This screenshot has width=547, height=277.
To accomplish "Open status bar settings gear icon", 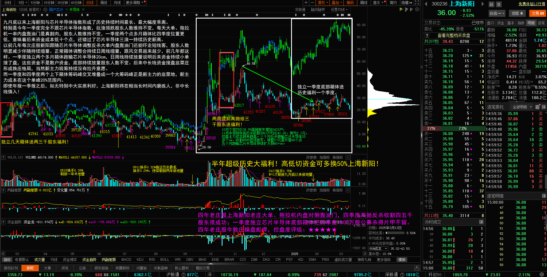I will pyautogui.click(x=542, y=274).
